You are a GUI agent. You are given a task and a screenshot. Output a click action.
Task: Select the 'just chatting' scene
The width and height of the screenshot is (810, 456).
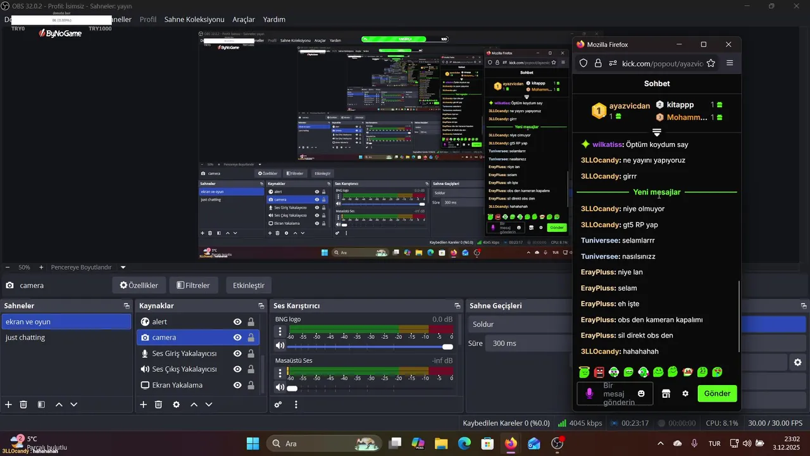click(x=66, y=338)
